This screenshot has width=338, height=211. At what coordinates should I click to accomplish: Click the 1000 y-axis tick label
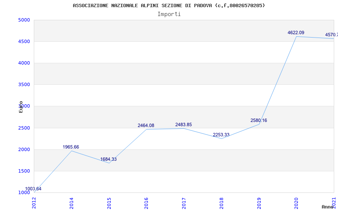point(24,193)
